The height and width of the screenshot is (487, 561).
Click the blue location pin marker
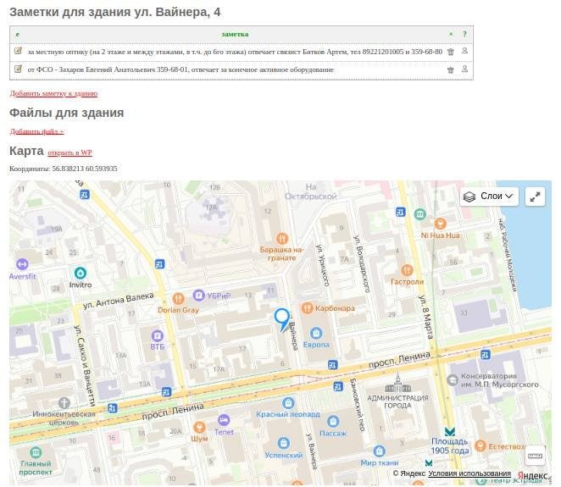(282, 318)
